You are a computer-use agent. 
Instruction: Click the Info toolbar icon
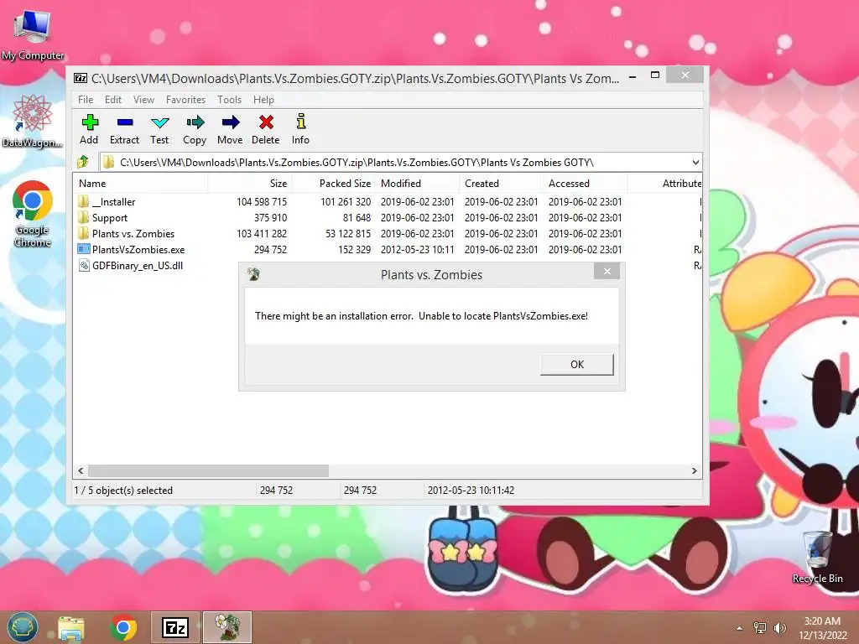click(x=301, y=122)
